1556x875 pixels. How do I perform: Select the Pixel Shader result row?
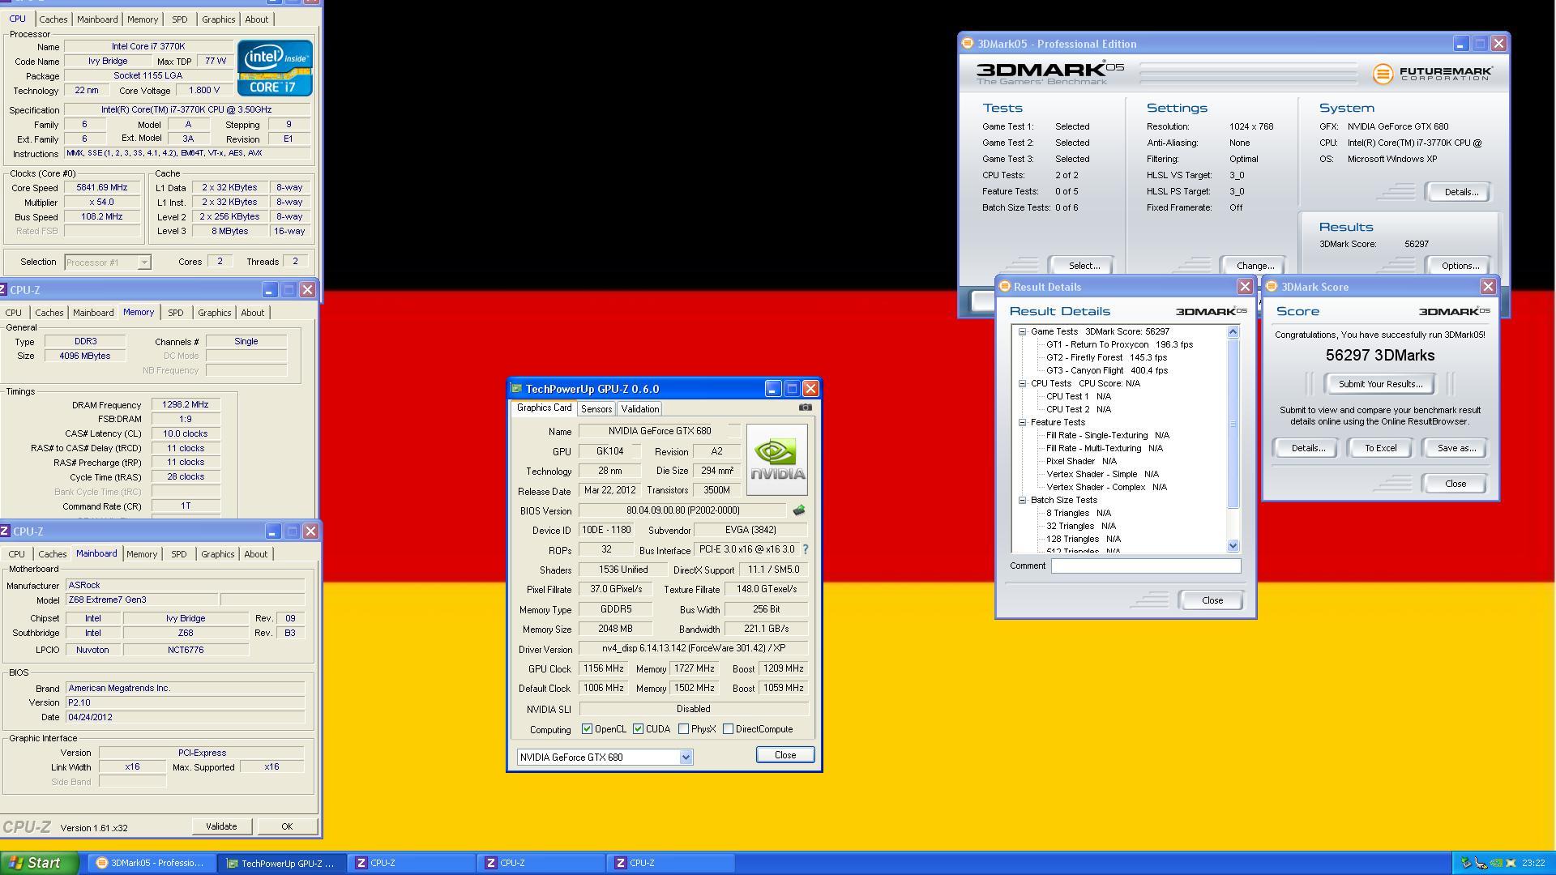[x=1081, y=461]
